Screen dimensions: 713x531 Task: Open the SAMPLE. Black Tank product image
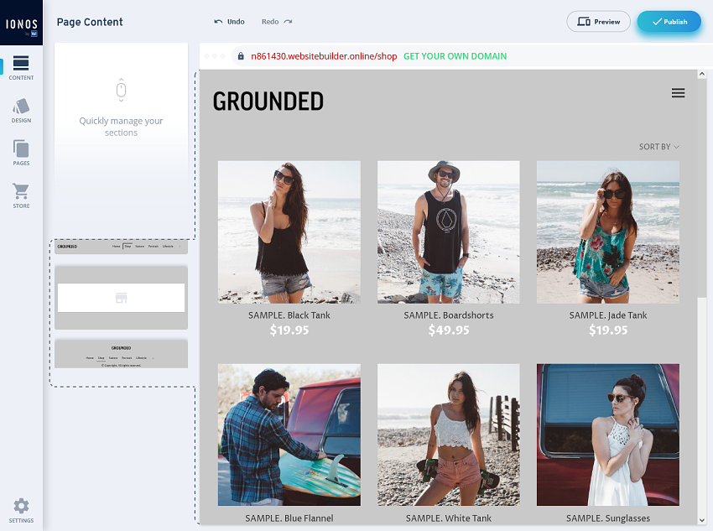coord(289,232)
